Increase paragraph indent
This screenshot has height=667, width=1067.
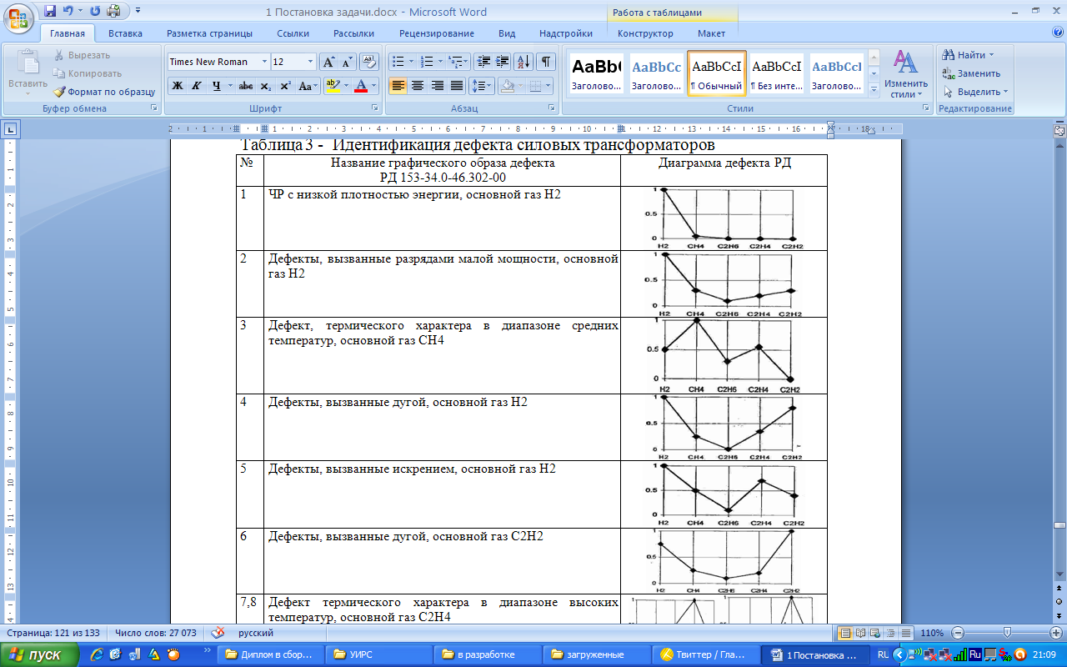(502, 62)
